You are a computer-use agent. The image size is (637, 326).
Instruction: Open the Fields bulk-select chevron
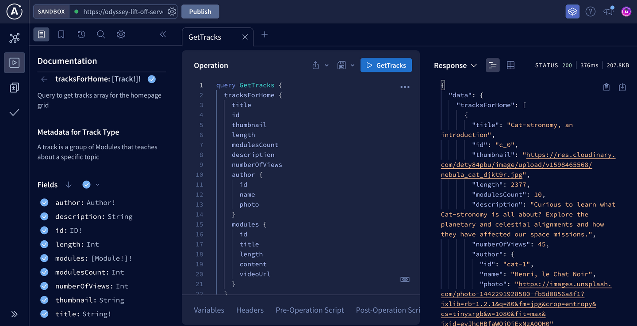point(97,185)
